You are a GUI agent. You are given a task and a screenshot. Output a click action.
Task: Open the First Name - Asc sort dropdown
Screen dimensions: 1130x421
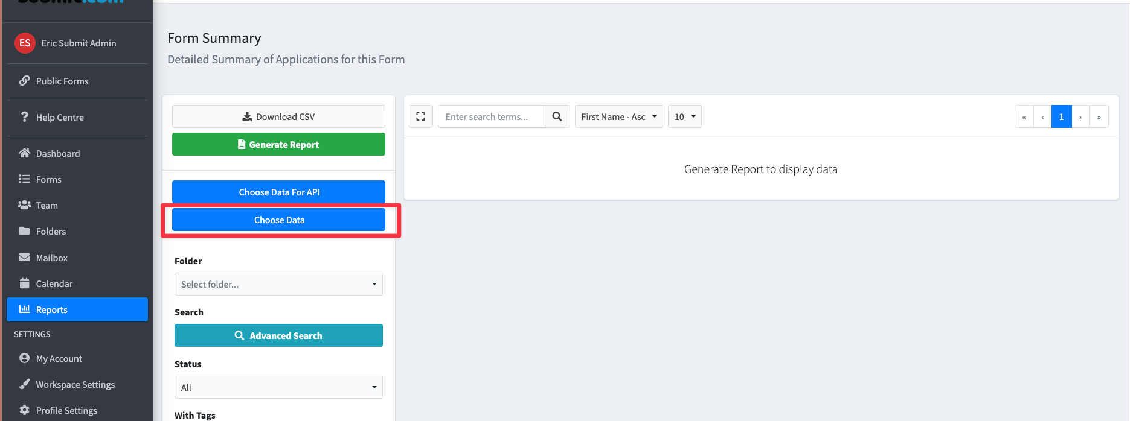click(618, 116)
